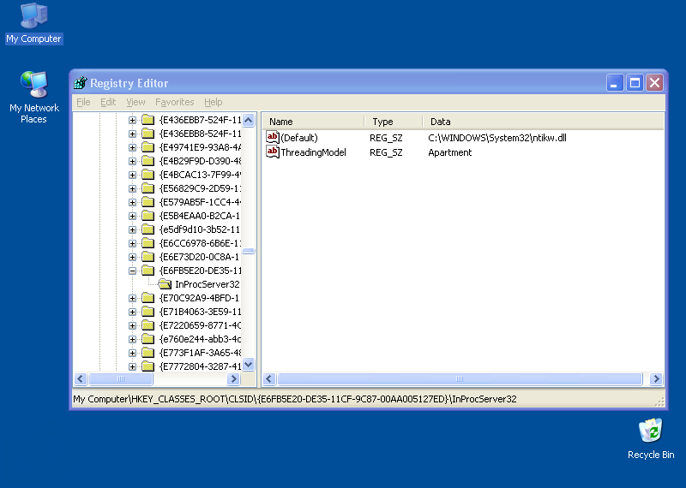This screenshot has width=686, height=488.
Task: Click folder icon of {E436EBB7-524F-11 key
Action: coord(147,120)
